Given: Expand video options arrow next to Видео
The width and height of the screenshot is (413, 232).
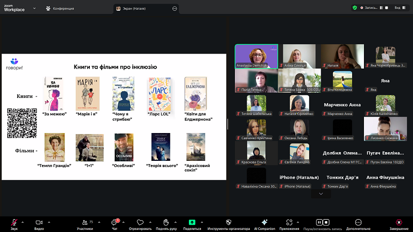Looking at the screenshot, I should [x=50, y=222].
